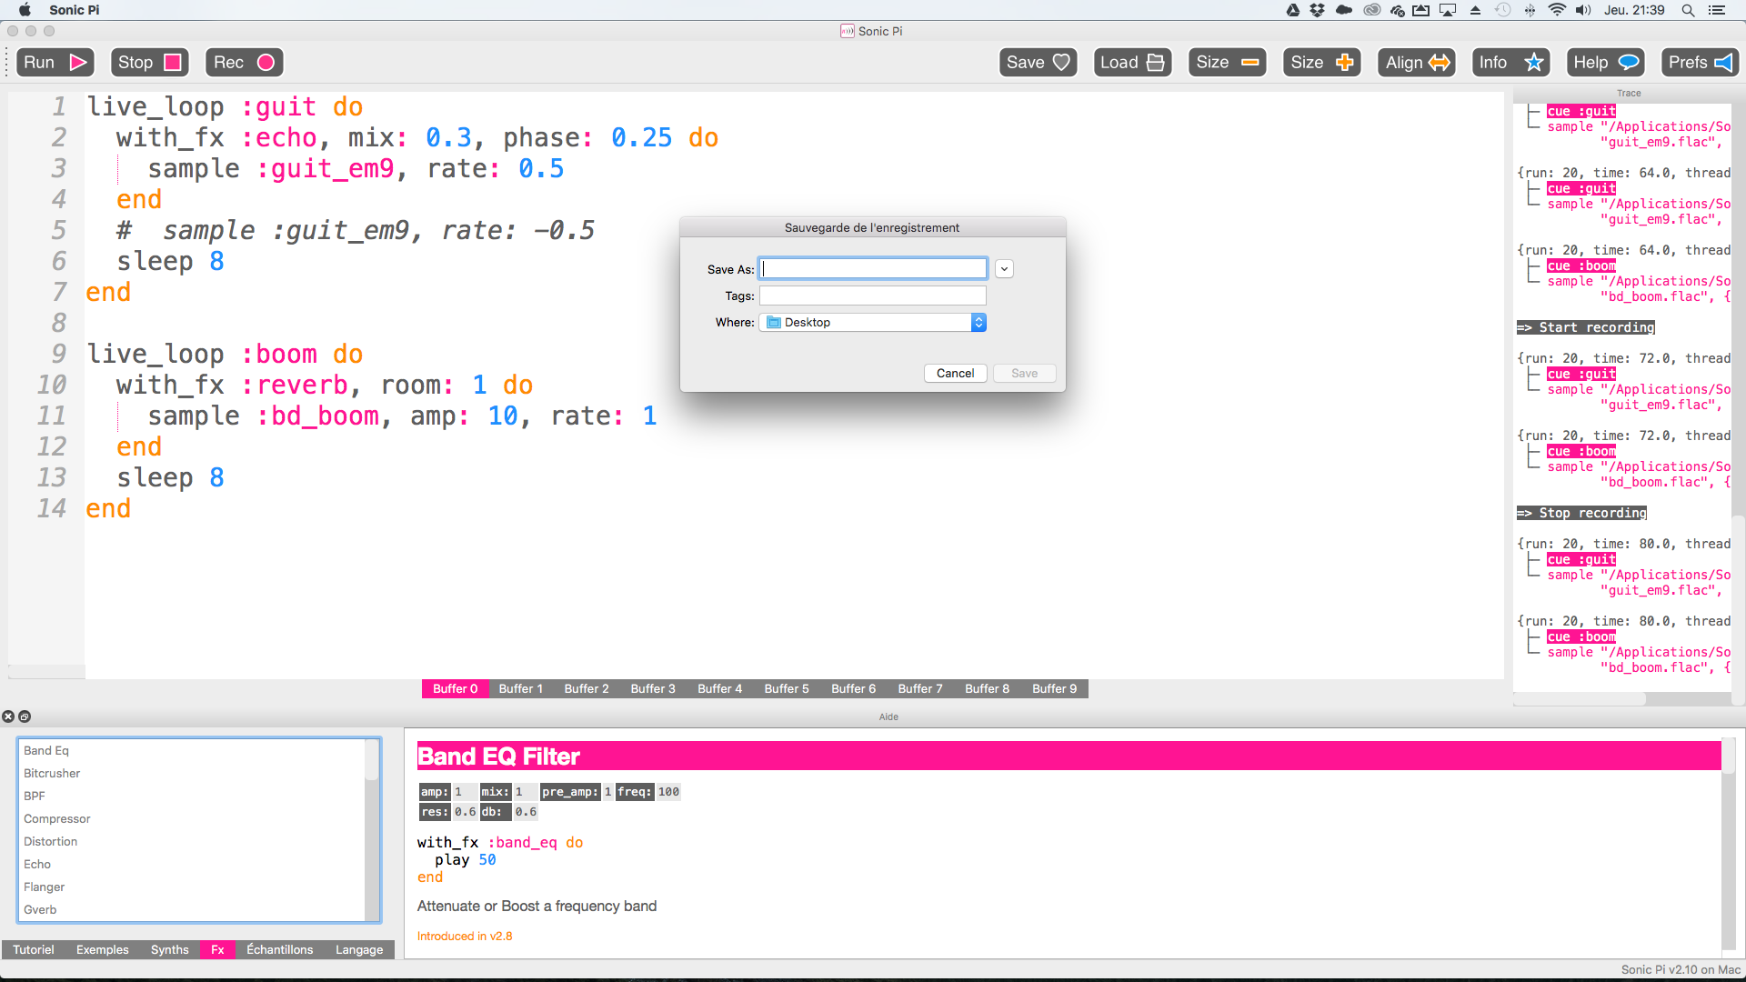Open the Sonic Pi menu bar item
The width and height of the screenshot is (1746, 982).
75,10
